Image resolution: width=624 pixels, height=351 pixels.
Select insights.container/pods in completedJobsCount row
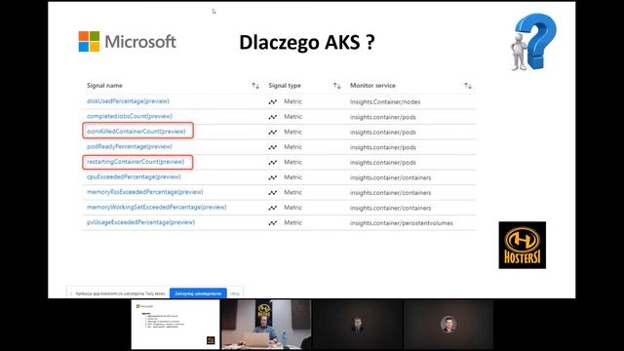(383, 117)
